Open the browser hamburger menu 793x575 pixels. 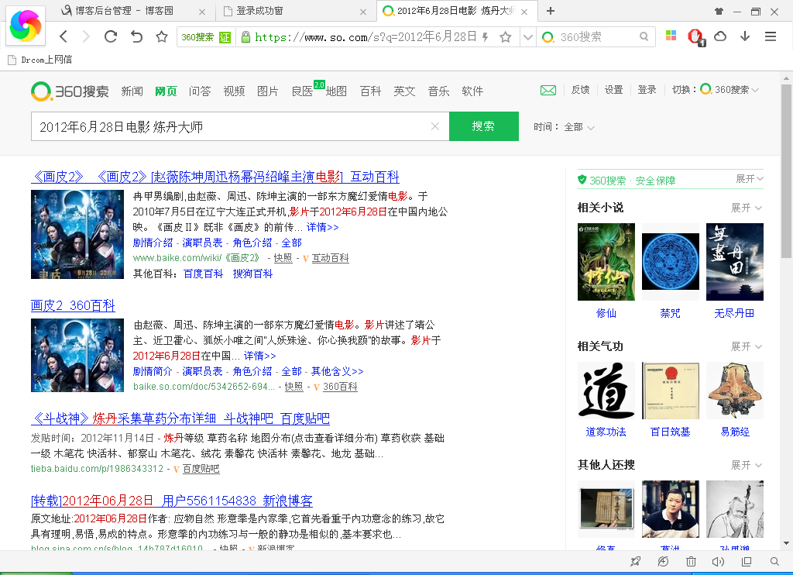click(771, 36)
